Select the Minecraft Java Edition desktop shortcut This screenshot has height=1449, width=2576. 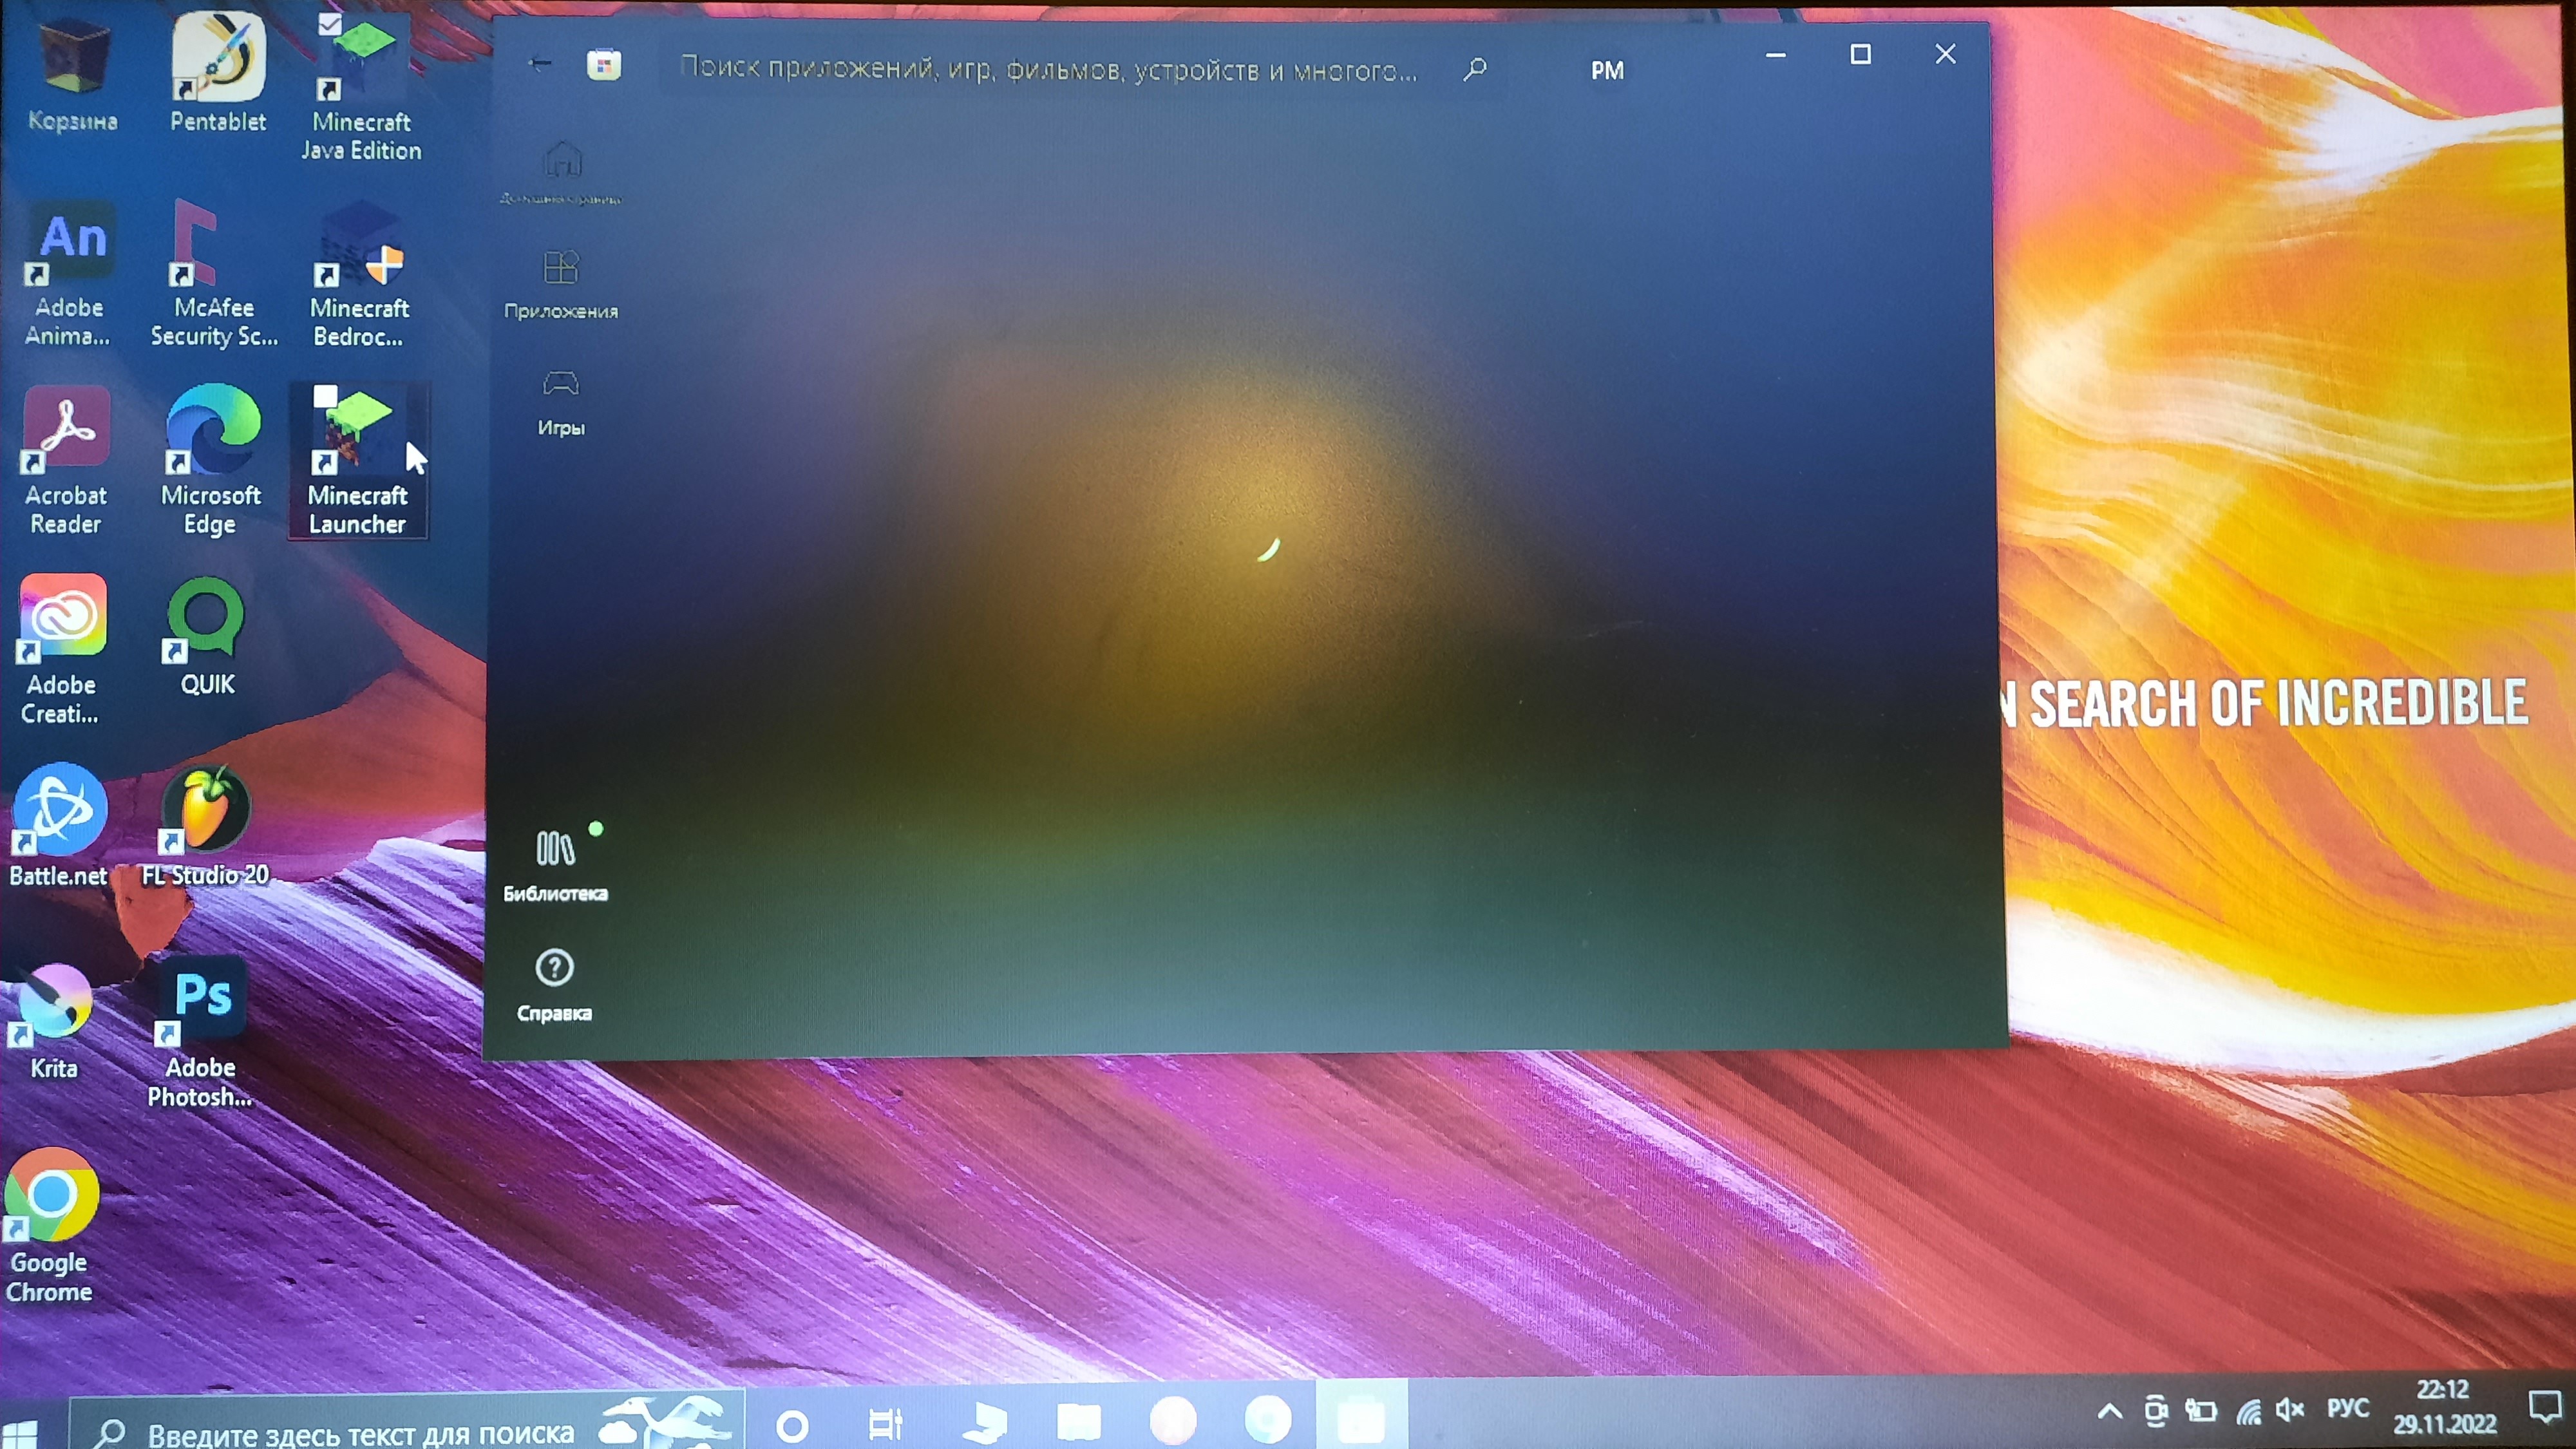point(361,88)
